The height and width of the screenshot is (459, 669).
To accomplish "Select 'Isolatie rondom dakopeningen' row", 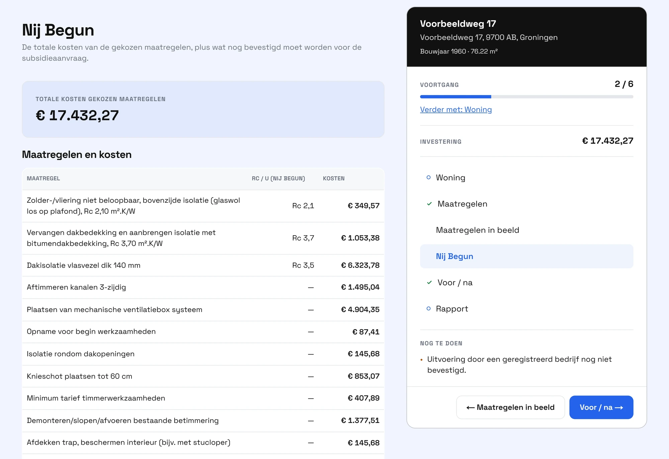I will (203, 354).
